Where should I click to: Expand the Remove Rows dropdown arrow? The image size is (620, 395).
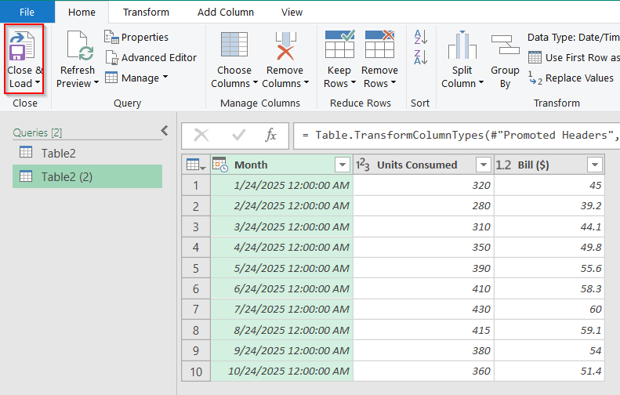(393, 82)
